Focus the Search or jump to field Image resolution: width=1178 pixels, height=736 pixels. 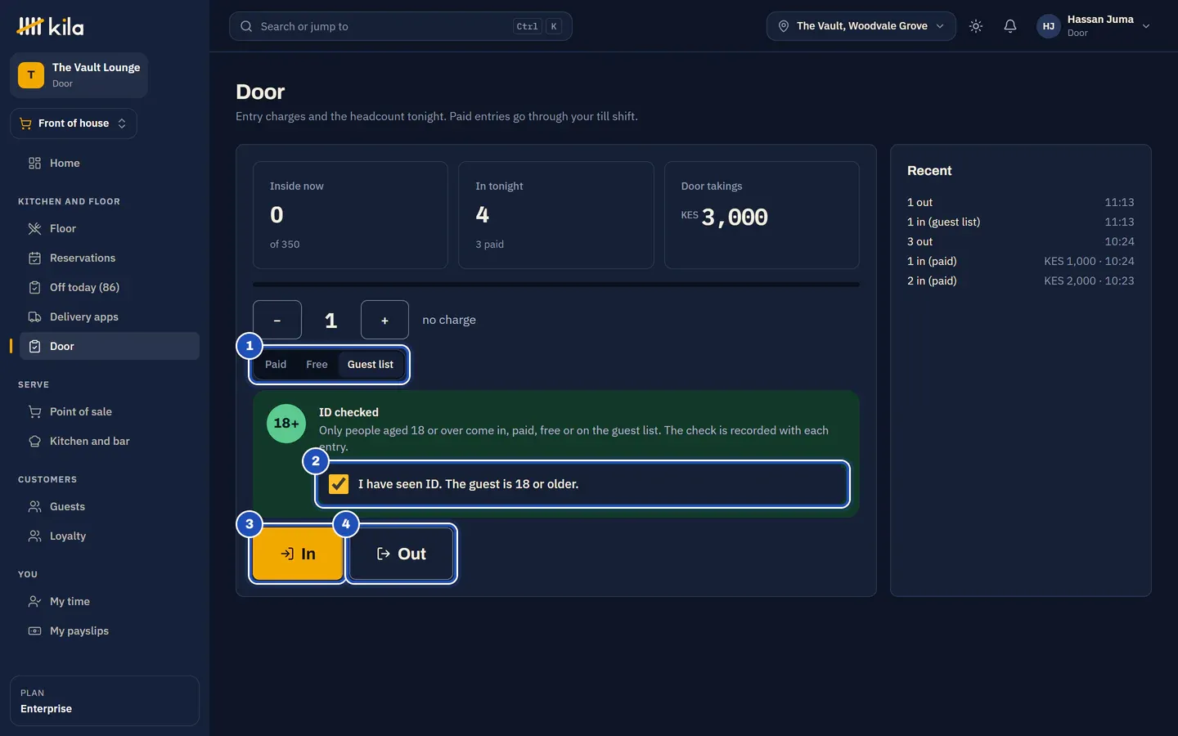tap(401, 26)
